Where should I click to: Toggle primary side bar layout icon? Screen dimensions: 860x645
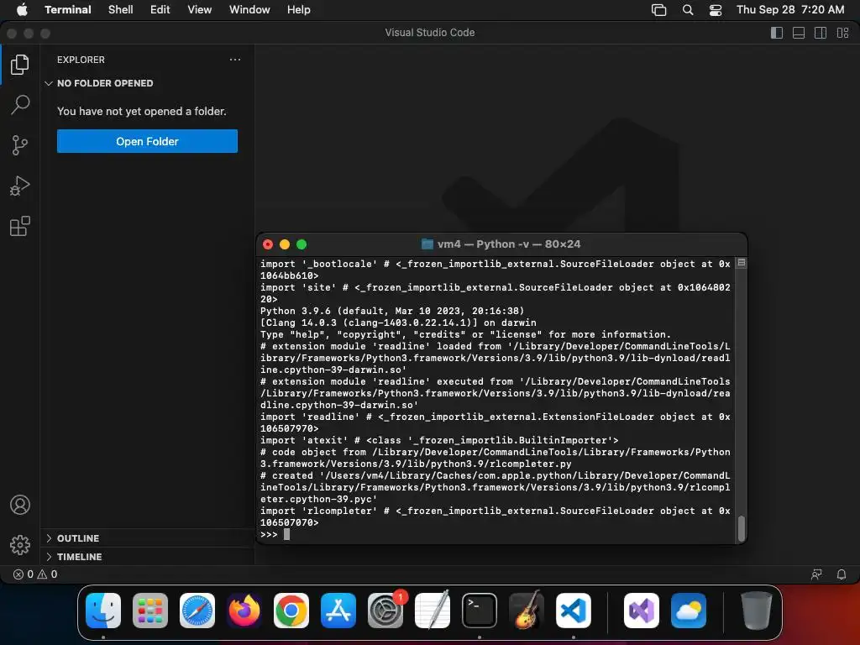pos(777,33)
